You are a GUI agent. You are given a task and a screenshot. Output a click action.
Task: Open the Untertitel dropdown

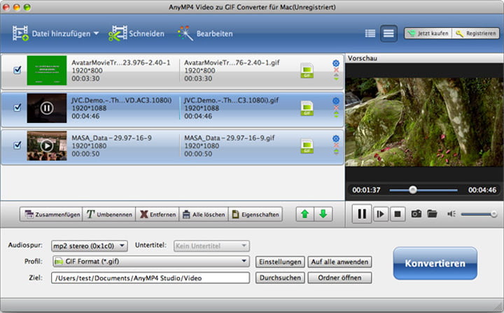(211, 246)
